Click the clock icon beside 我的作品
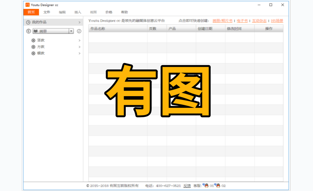The image size is (313, 191). [28, 22]
